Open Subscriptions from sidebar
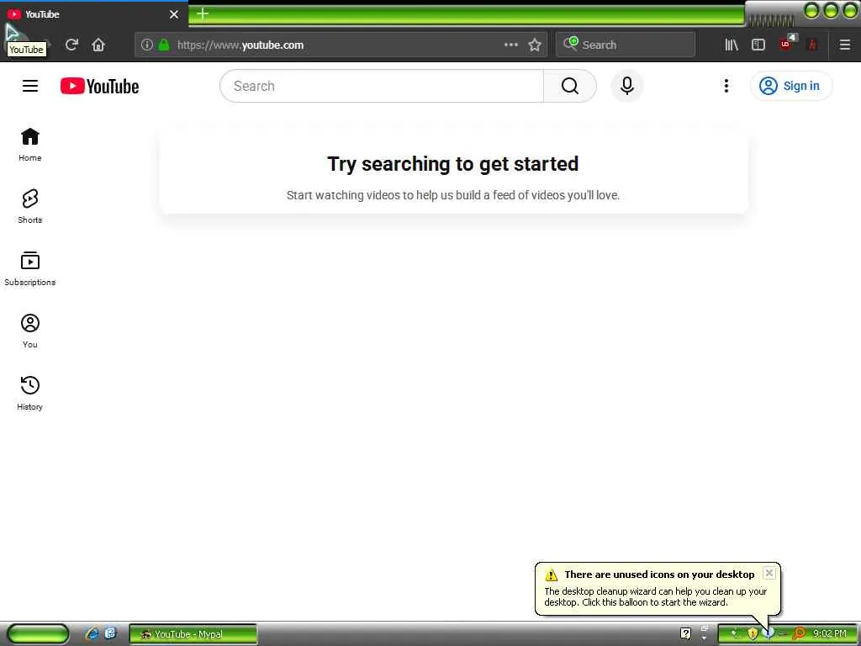The width and height of the screenshot is (861, 646). click(30, 268)
